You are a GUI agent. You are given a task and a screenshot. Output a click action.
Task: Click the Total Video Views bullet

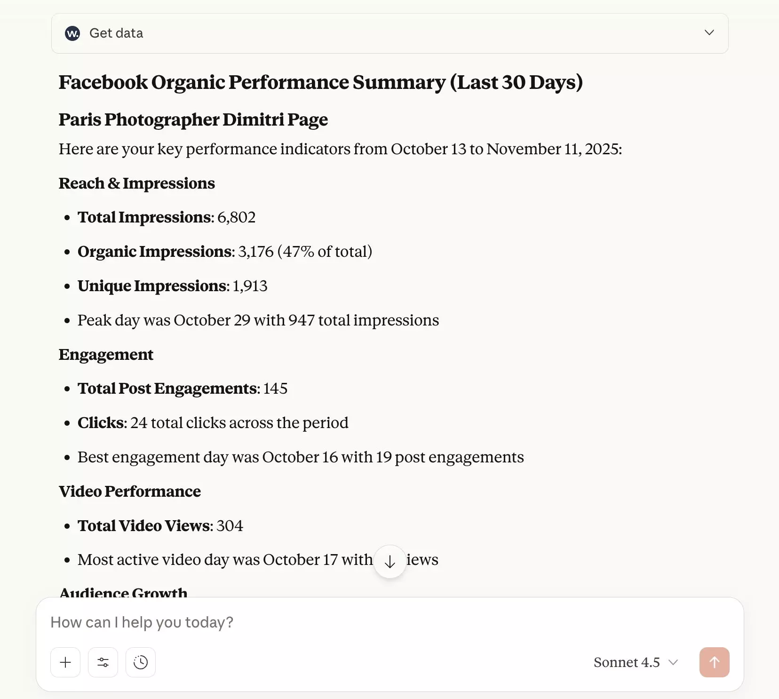coord(160,525)
